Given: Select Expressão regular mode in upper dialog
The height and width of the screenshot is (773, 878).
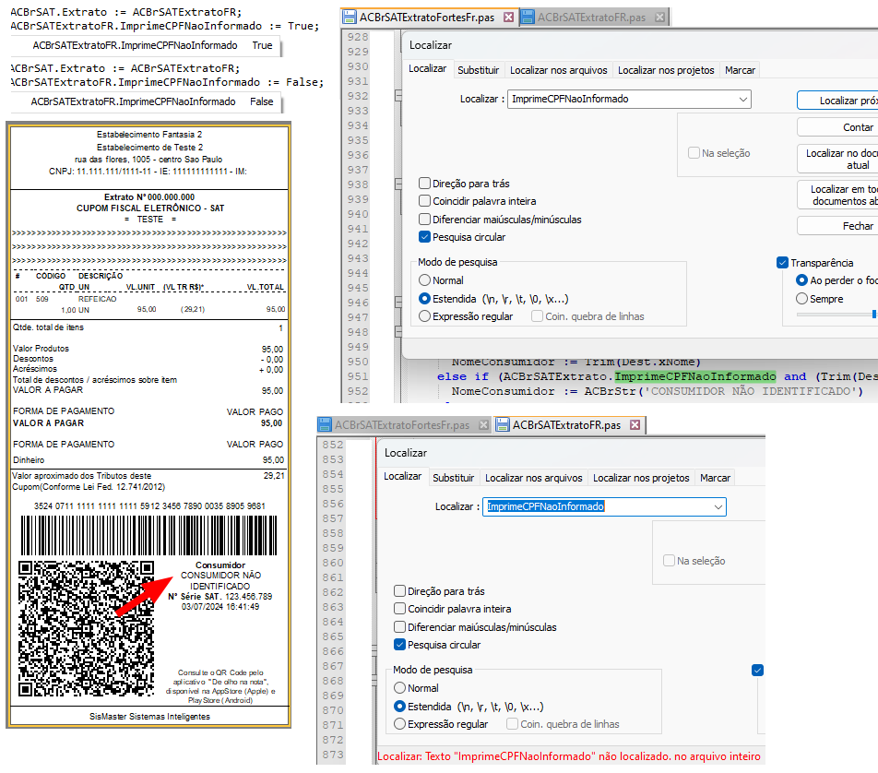Looking at the screenshot, I should [424, 315].
